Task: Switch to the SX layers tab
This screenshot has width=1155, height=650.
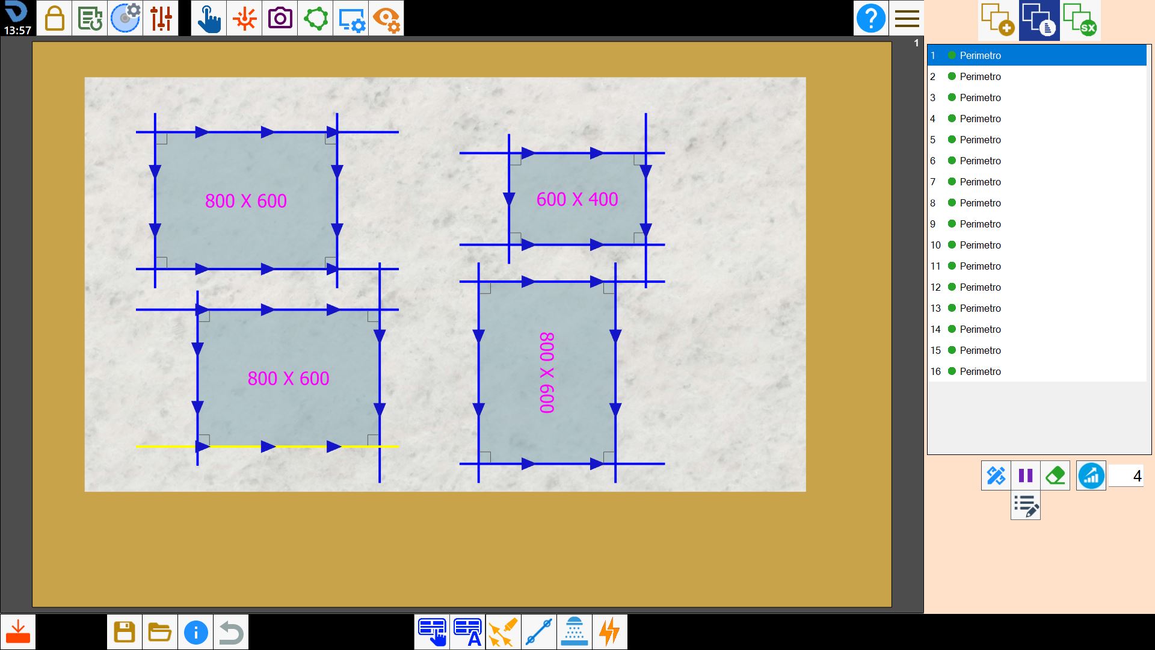Action: (x=1080, y=20)
